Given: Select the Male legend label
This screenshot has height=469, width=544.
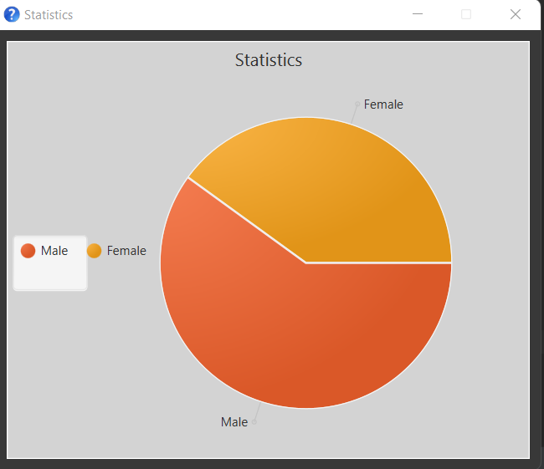Looking at the screenshot, I should pos(54,251).
